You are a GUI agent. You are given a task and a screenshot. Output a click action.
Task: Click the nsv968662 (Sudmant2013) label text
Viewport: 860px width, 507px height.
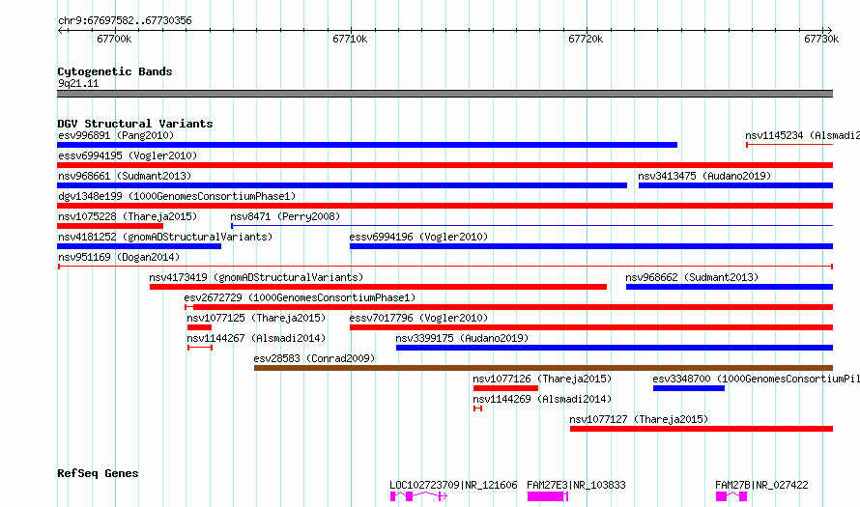[x=692, y=277]
